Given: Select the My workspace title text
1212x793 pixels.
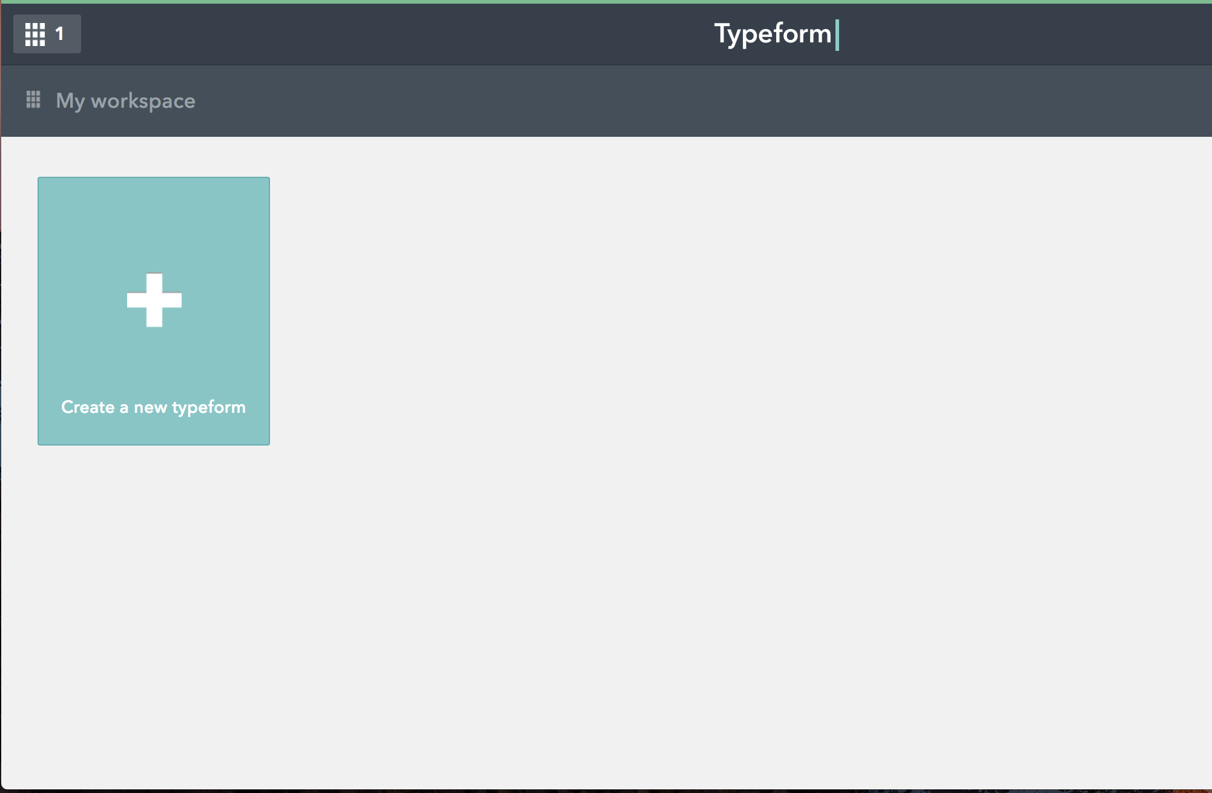Looking at the screenshot, I should [125, 100].
